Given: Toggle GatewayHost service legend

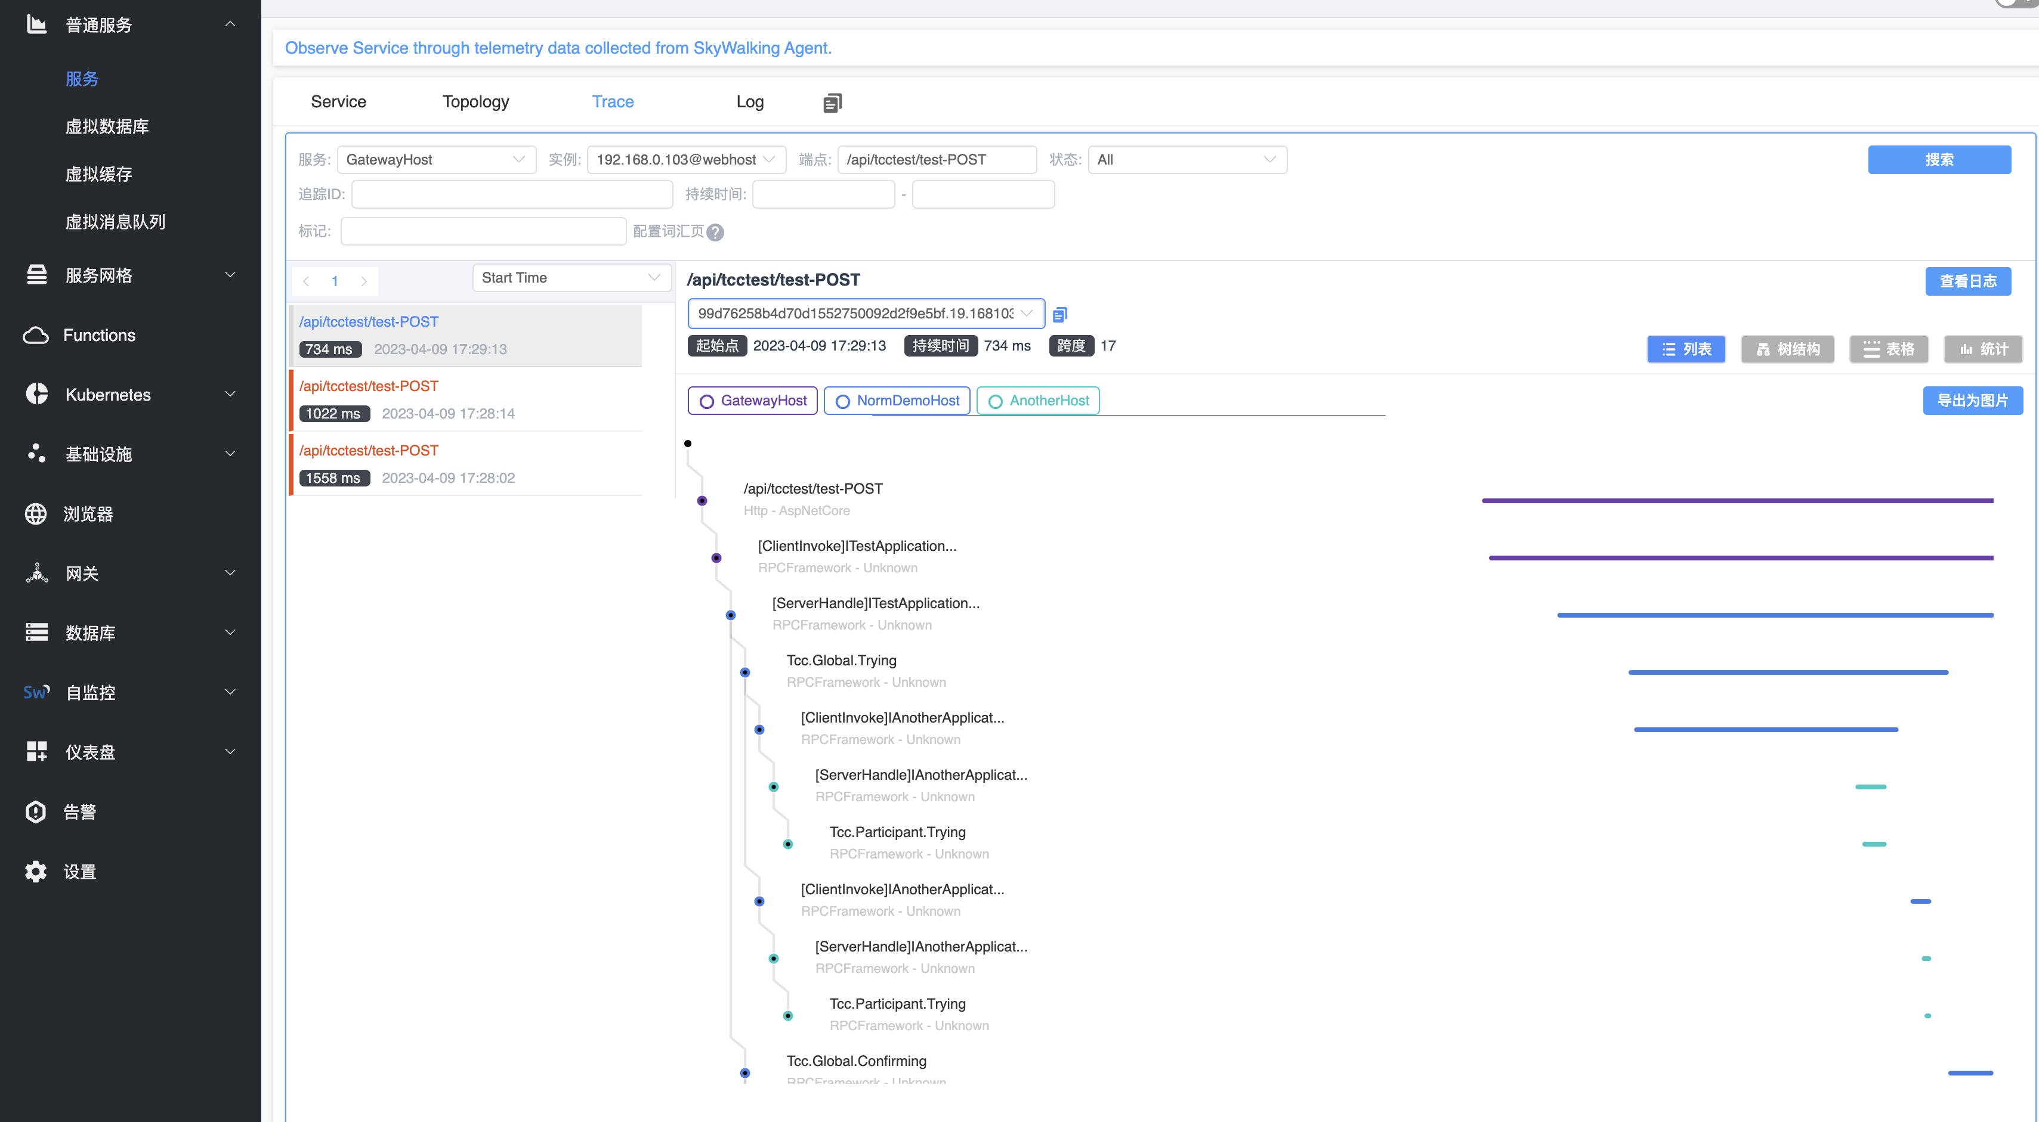Looking at the screenshot, I should coord(753,401).
